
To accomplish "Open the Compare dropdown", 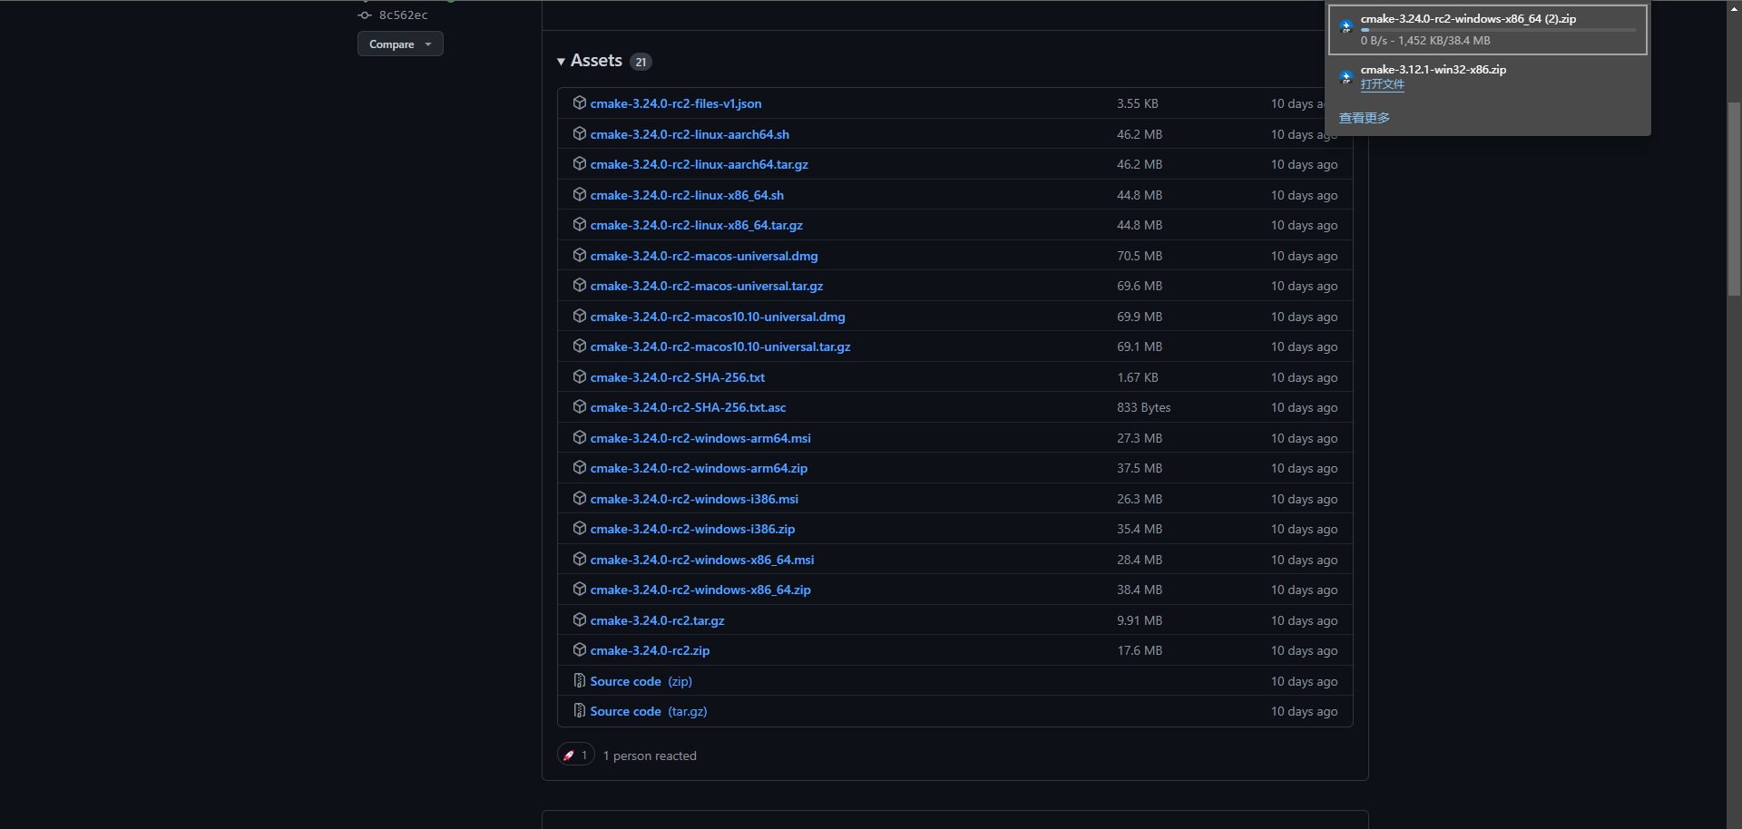I will pyautogui.click(x=400, y=44).
